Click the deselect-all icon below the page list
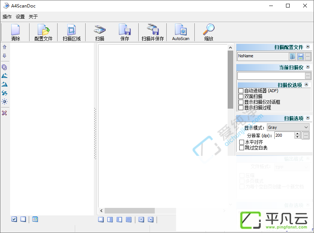The image size is (314, 233). (x=23, y=219)
